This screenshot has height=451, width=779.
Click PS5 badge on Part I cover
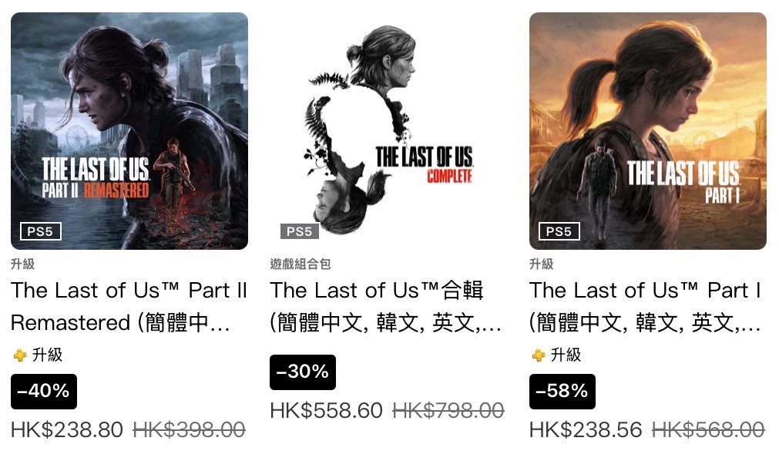coord(559,231)
